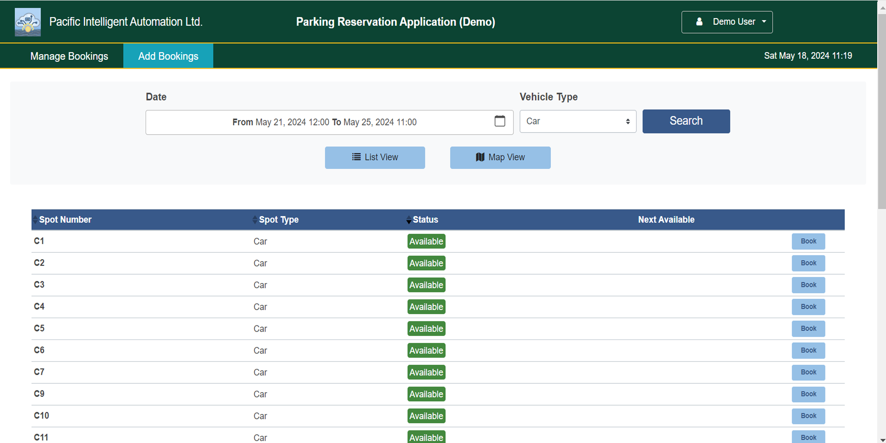The image size is (886, 443).
Task: Select the C7 spot number cell
Action: coord(39,372)
